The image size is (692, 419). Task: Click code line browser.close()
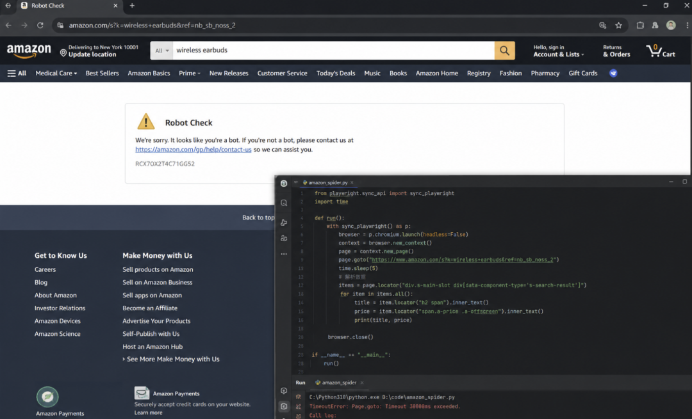click(350, 337)
